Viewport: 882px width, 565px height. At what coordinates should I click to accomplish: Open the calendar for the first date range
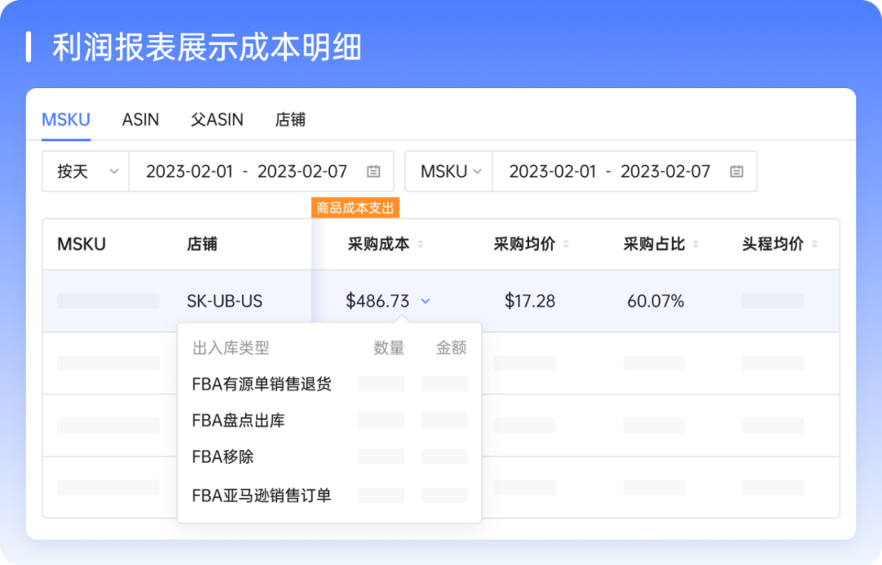click(373, 171)
